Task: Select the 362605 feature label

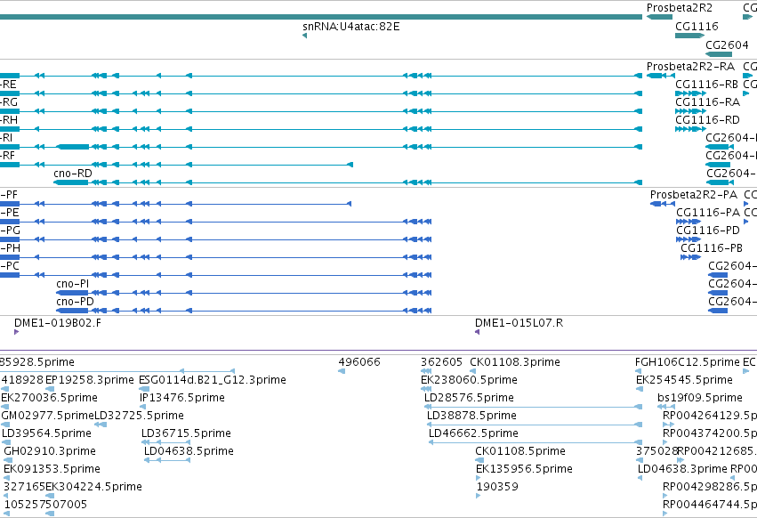Action: pos(441,362)
